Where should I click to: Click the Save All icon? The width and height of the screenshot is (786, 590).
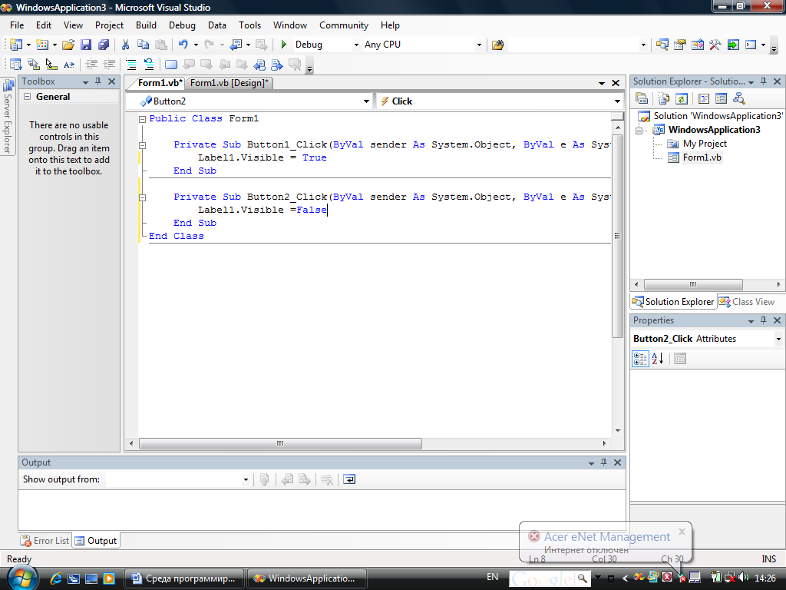[x=104, y=45]
